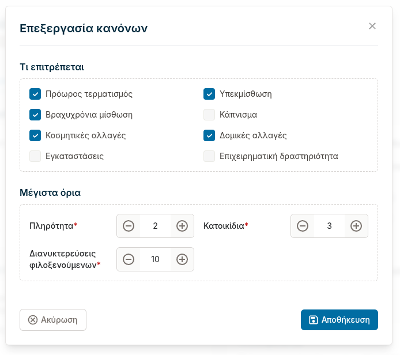Uncheck the Υπεκμίσθωση checkbox

pos(209,94)
